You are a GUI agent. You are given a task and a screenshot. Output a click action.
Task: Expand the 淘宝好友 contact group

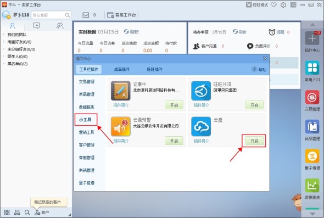[19, 42]
